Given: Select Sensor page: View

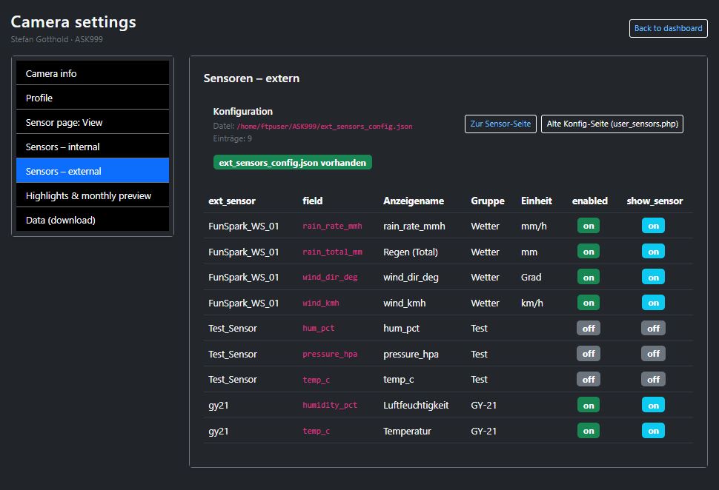Looking at the screenshot, I should click(x=92, y=121).
